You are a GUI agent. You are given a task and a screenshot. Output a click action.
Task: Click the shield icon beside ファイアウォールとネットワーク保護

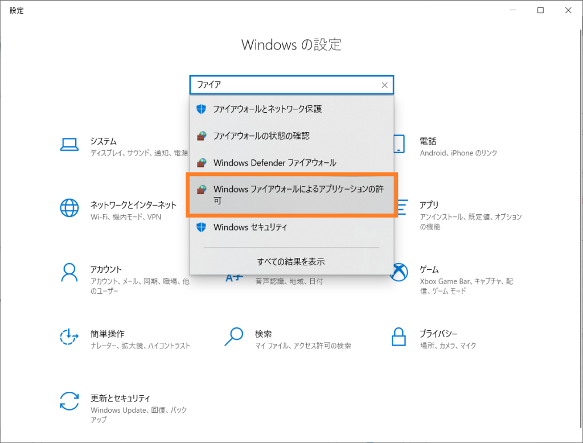tap(201, 109)
